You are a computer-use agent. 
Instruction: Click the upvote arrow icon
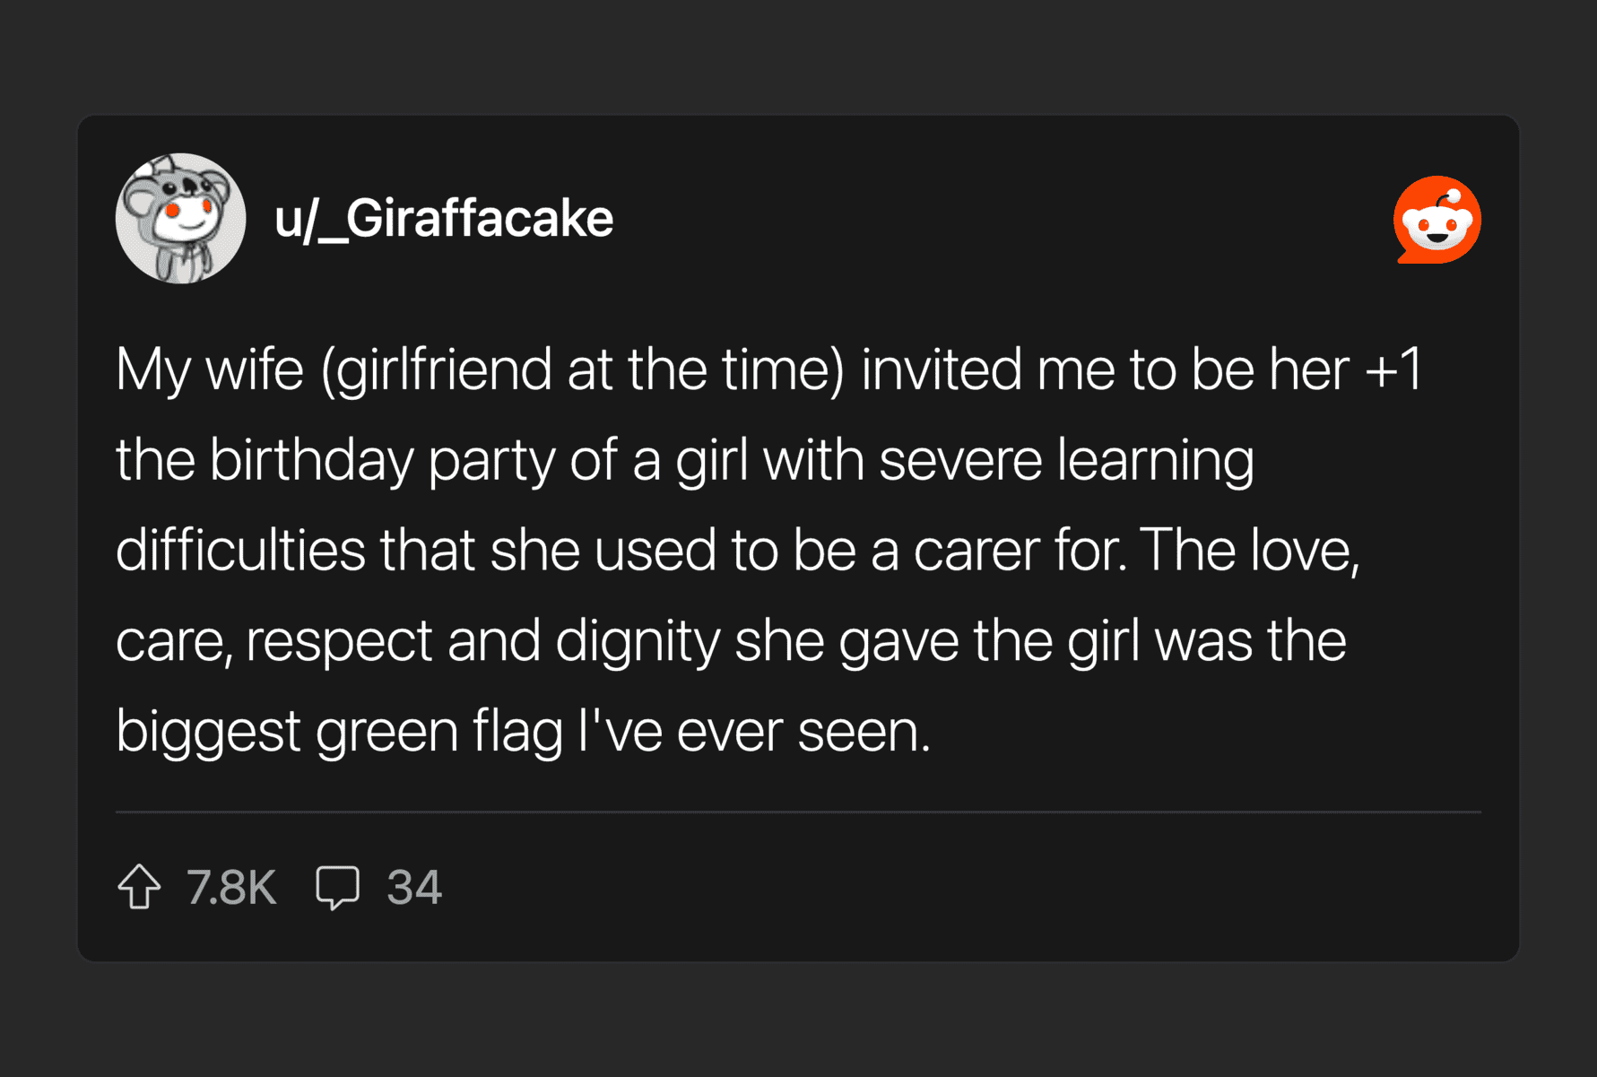click(139, 887)
